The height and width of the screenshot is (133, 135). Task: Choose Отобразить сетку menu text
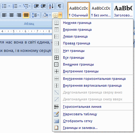(x=78, y=121)
